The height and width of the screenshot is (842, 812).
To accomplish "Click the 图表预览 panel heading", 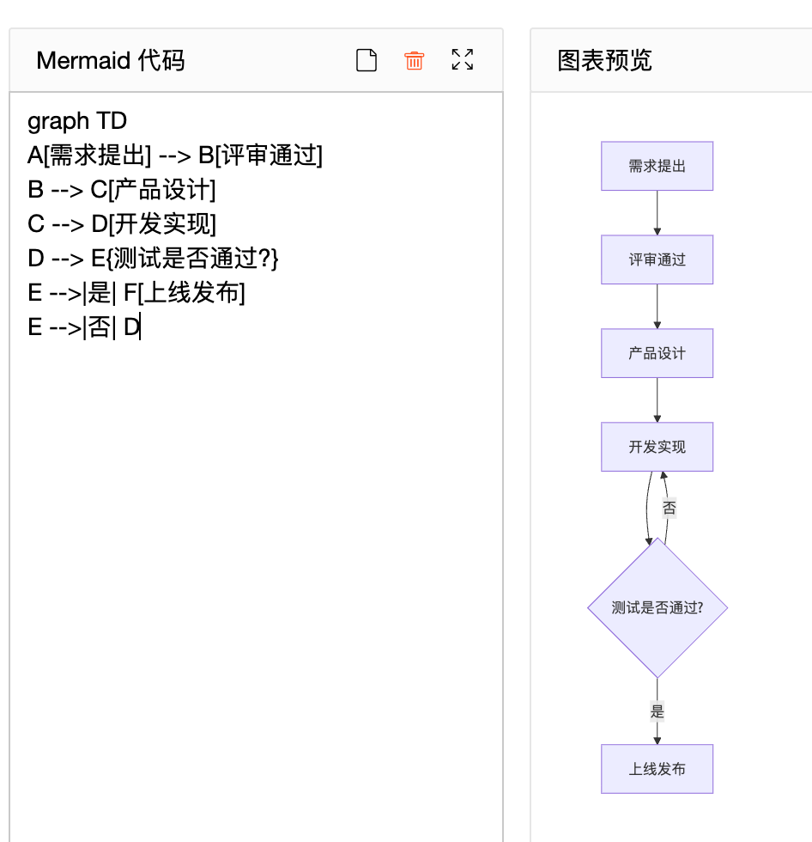I will click(604, 60).
